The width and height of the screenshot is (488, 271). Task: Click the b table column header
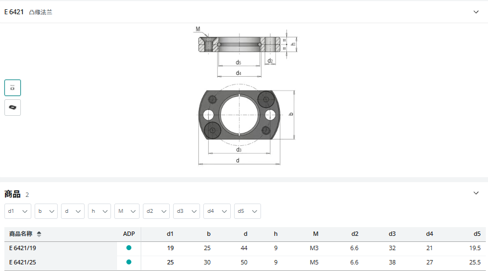pyautogui.click(x=208, y=234)
